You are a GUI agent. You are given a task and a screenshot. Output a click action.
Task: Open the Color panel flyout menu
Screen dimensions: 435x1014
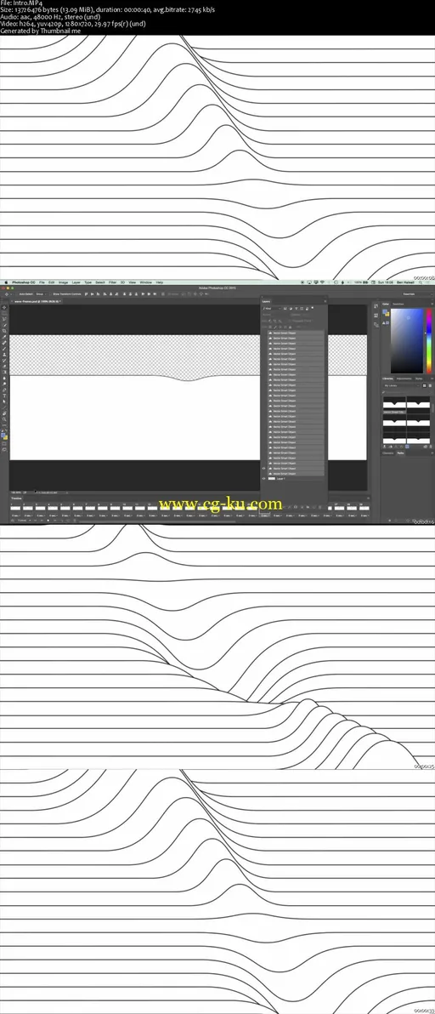pyautogui.click(x=431, y=304)
